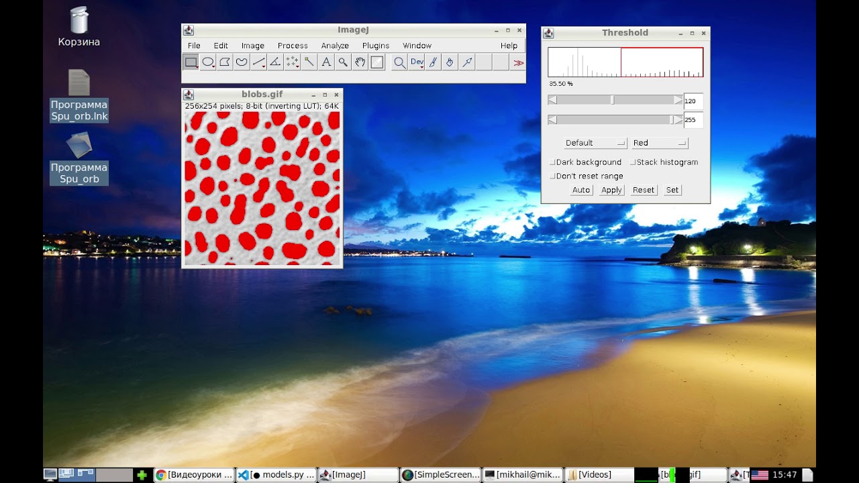
Task: Open the Image menu in ImageJ
Action: coord(253,46)
